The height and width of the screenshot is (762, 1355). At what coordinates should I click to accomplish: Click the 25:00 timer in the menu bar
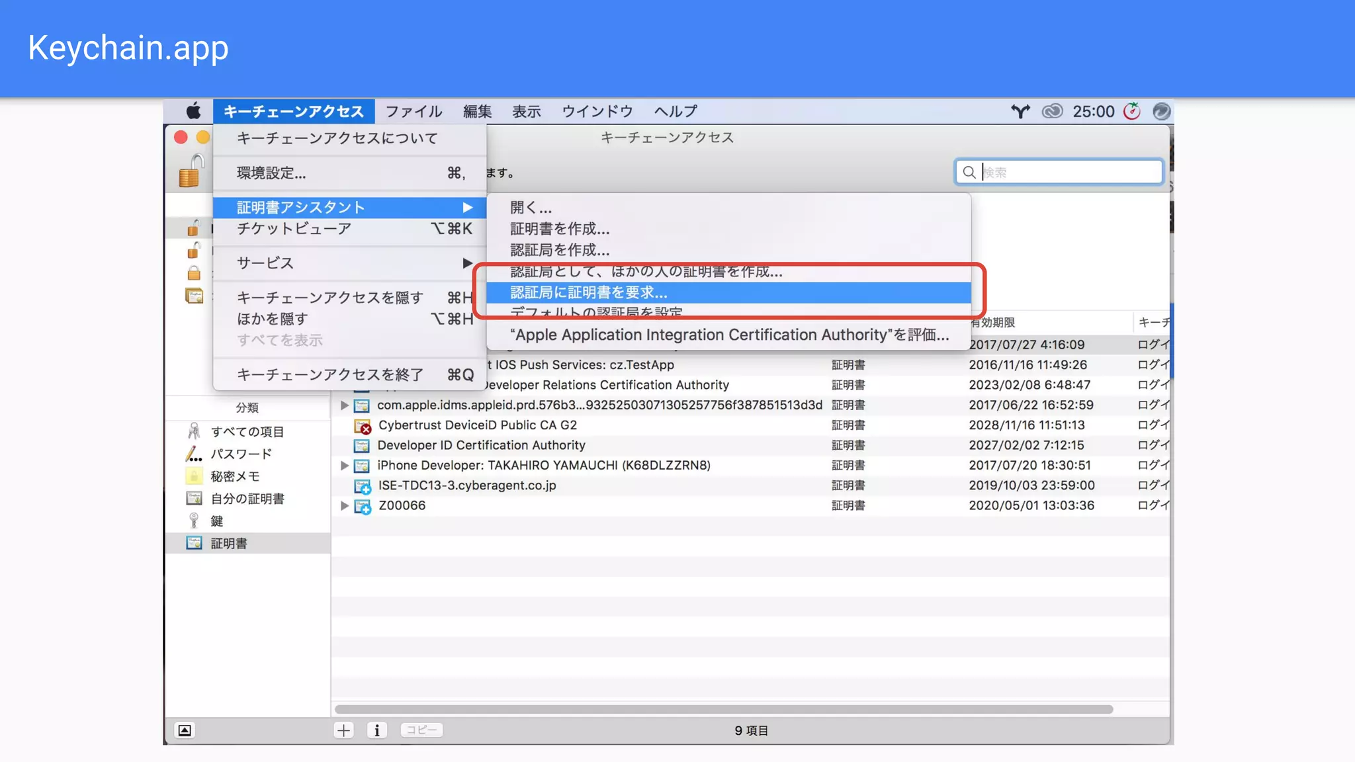[1093, 111]
